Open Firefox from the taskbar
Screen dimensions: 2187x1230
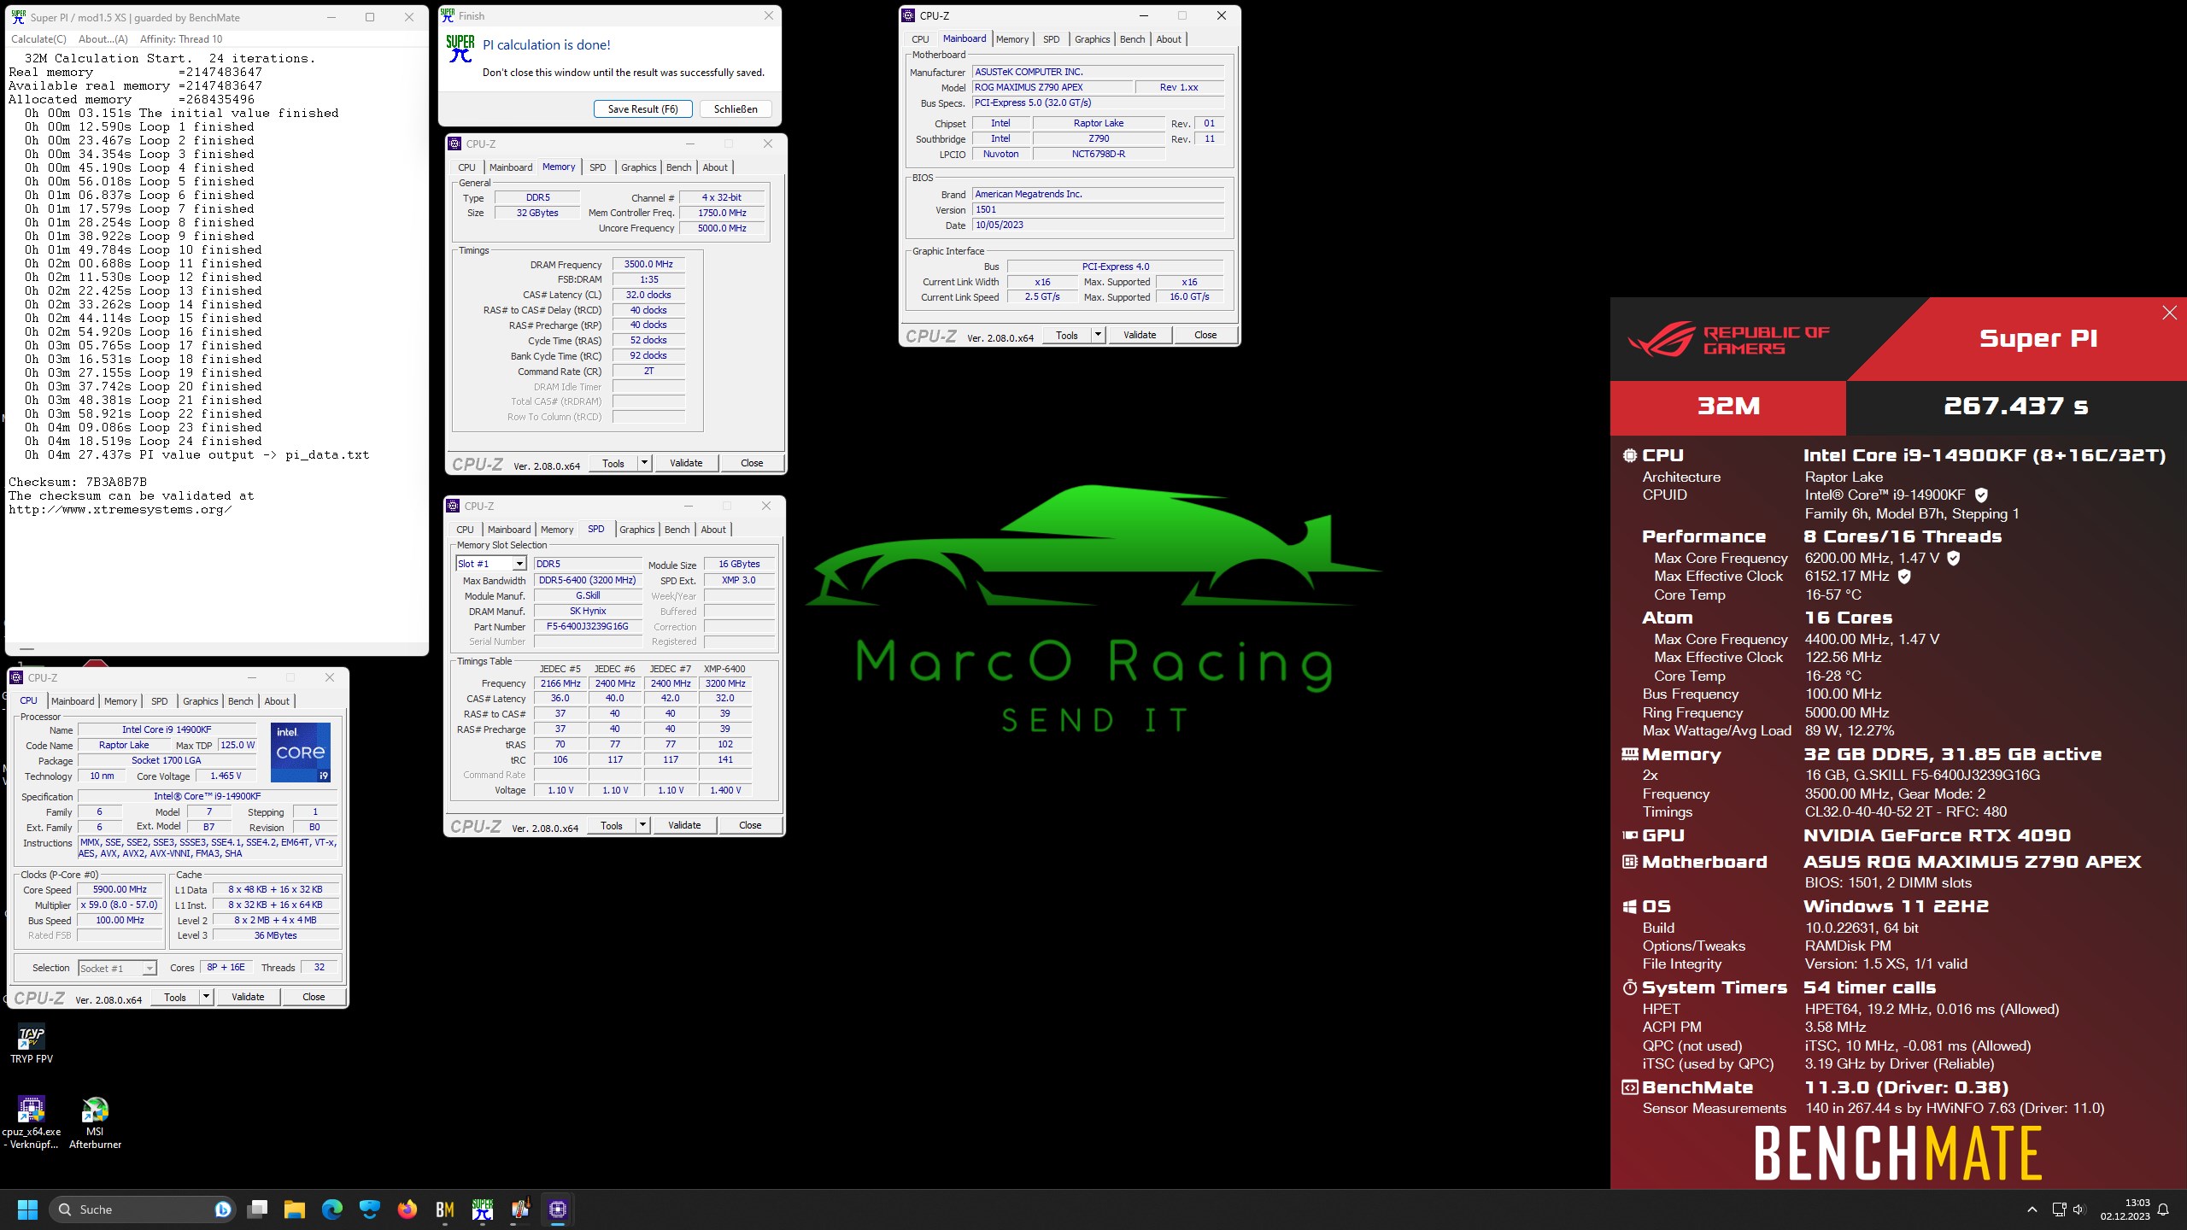coord(407,1209)
